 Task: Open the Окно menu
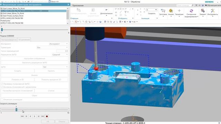(x=54, y=1)
